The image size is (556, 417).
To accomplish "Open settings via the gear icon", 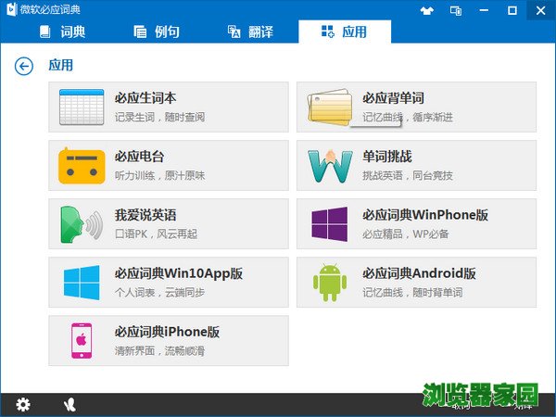I will (23, 405).
